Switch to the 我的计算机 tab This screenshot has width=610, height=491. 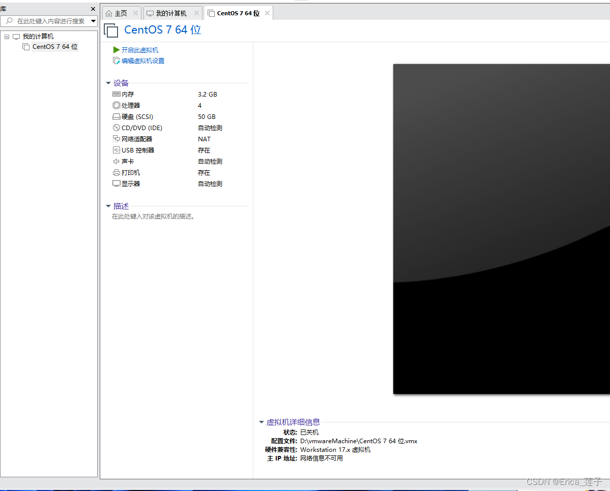point(173,13)
